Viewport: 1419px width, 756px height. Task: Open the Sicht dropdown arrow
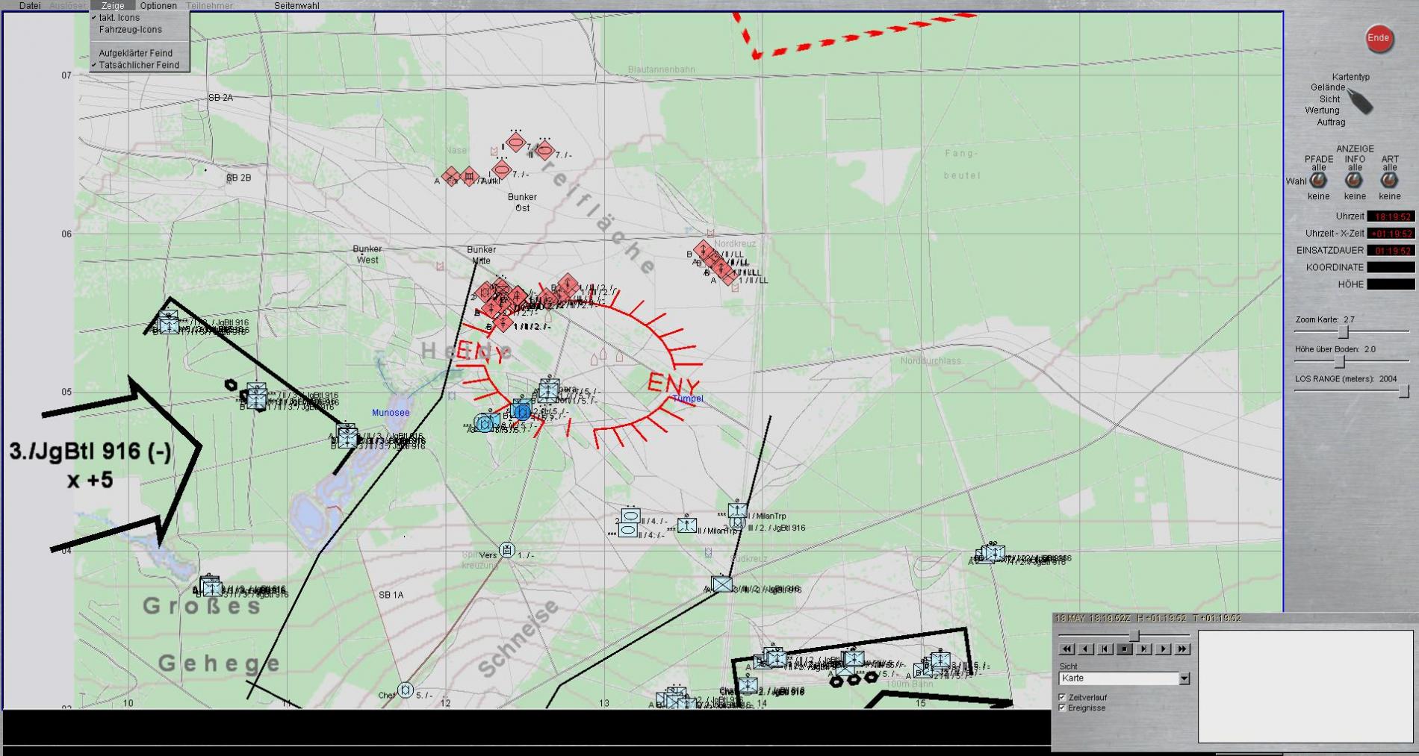point(1184,678)
